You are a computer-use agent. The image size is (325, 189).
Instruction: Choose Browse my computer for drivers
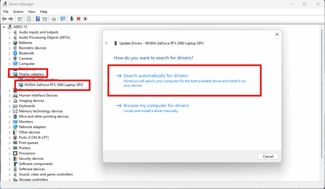click(x=156, y=106)
